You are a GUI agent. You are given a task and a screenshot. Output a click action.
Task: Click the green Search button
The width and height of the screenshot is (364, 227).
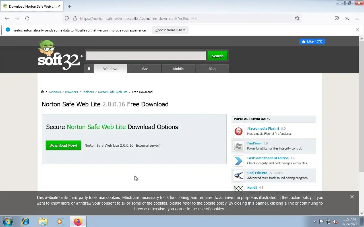tap(218, 56)
